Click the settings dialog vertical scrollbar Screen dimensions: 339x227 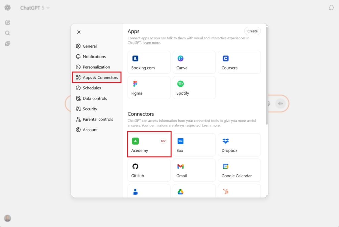266,76
